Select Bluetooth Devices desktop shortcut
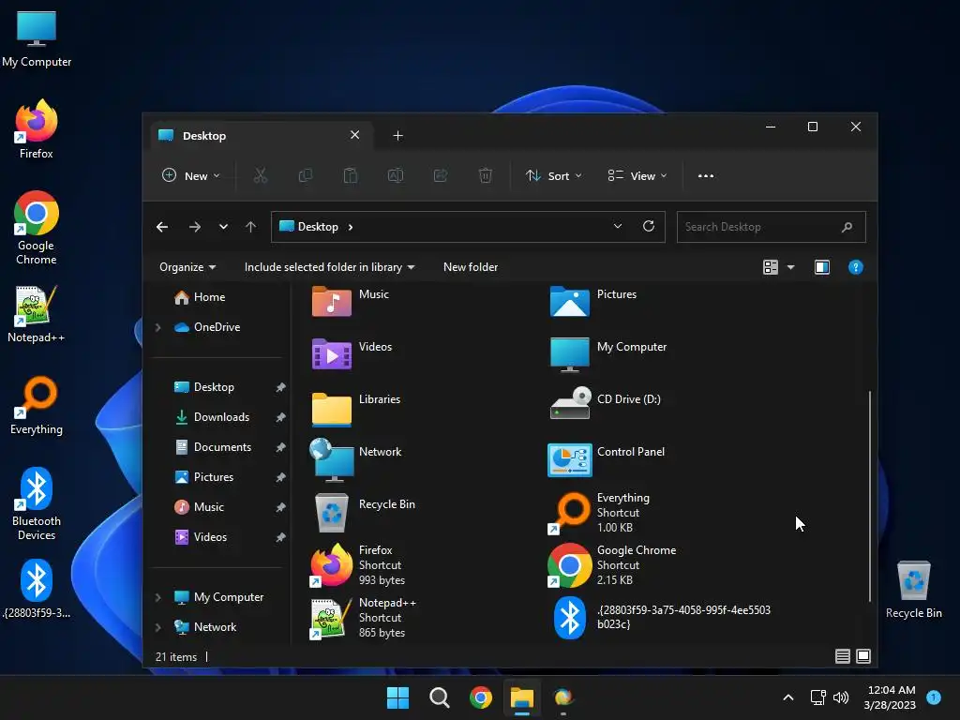Image resolution: width=960 pixels, height=720 pixels. pyautogui.click(x=37, y=503)
